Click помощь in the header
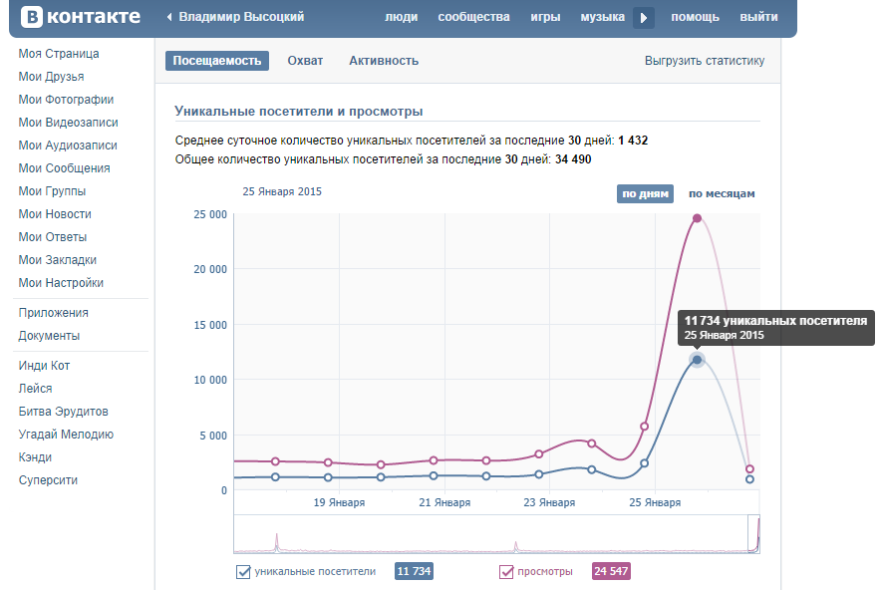The width and height of the screenshot is (880, 590). click(695, 17)
